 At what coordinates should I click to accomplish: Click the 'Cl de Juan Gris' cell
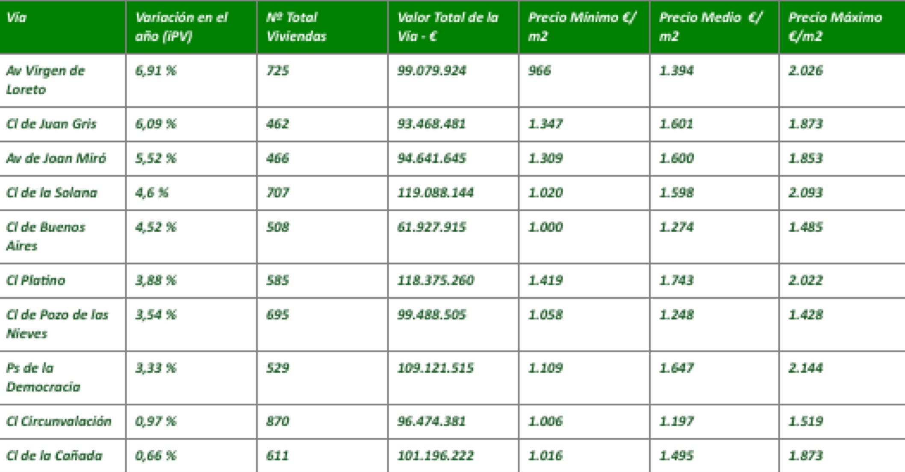51,124
